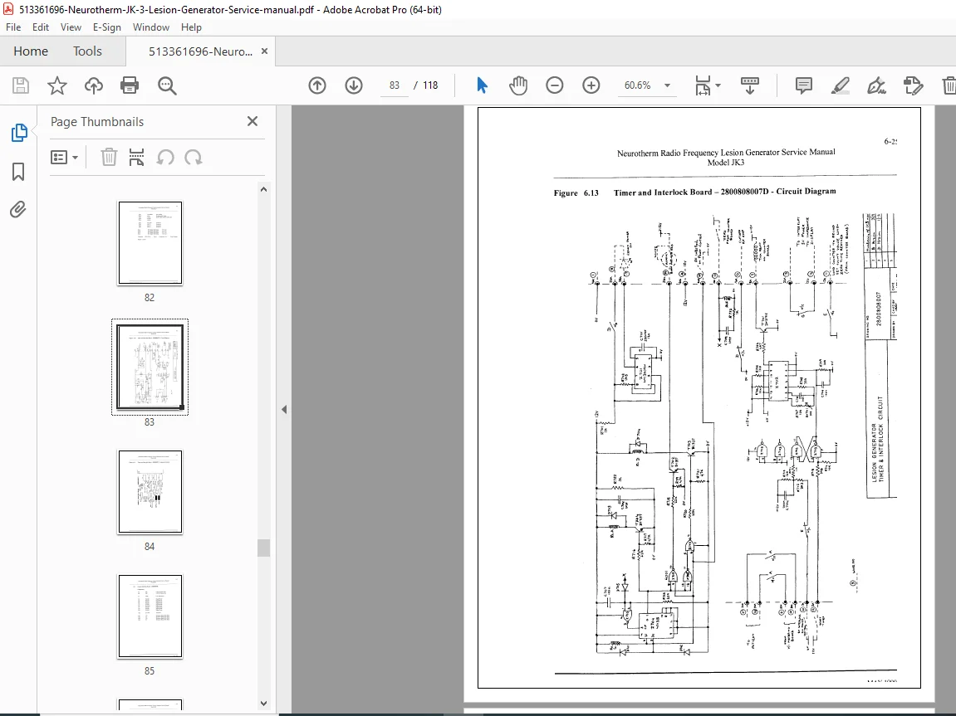956x716 pixels.
Task: Go to next page arrow
Action: [354, 85]
